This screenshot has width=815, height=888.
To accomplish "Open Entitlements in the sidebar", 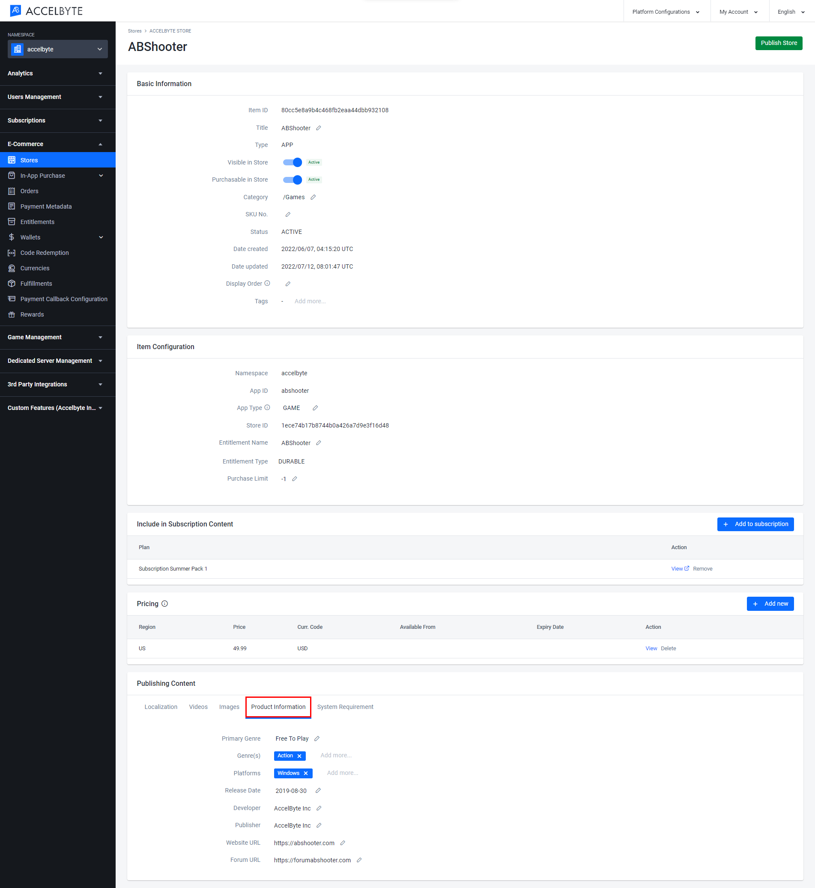I will click(58, 222).
